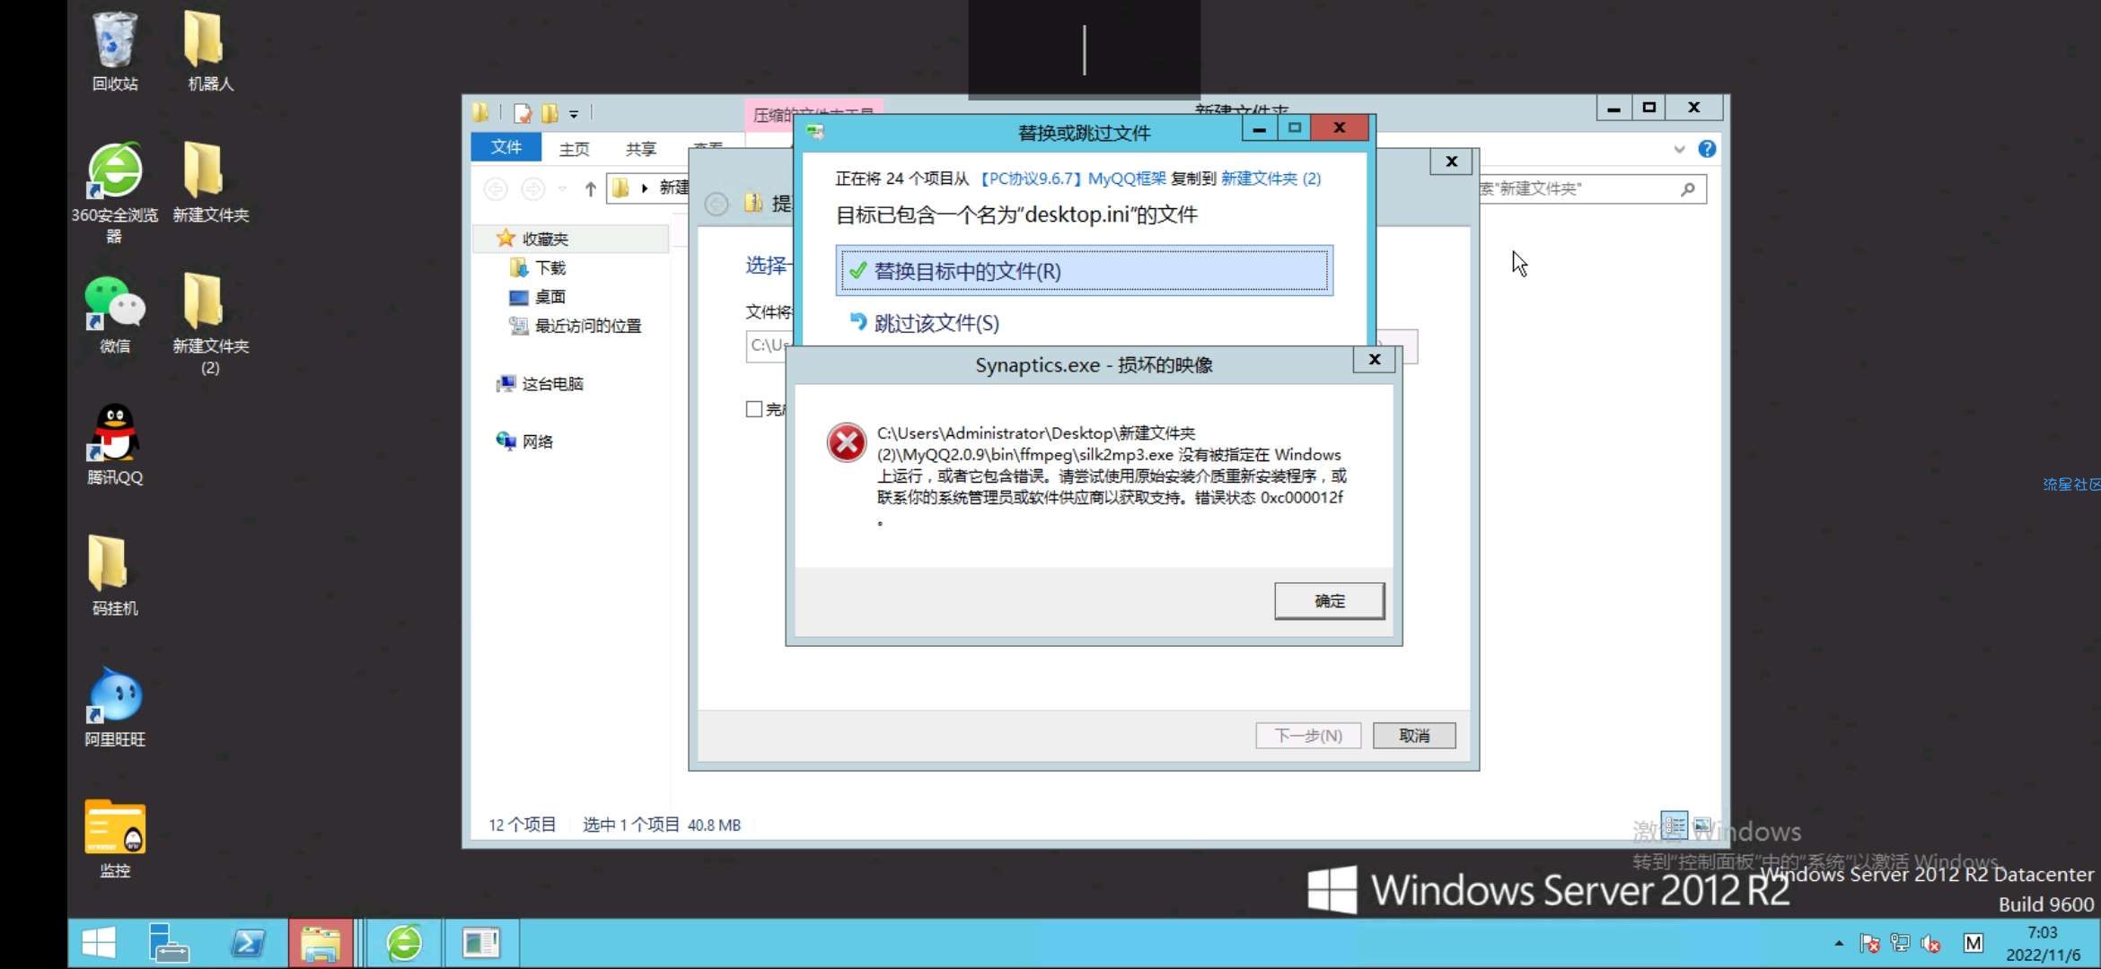Select File Explorer taskbar button

(321, 943)
